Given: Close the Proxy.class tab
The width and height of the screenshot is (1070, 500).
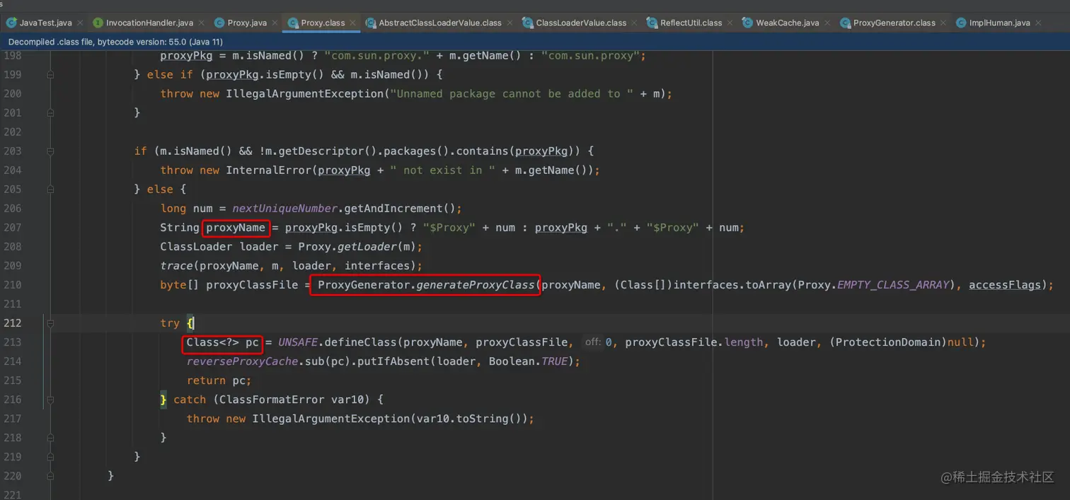Looking at the screenshot, I should click(352, 23).
